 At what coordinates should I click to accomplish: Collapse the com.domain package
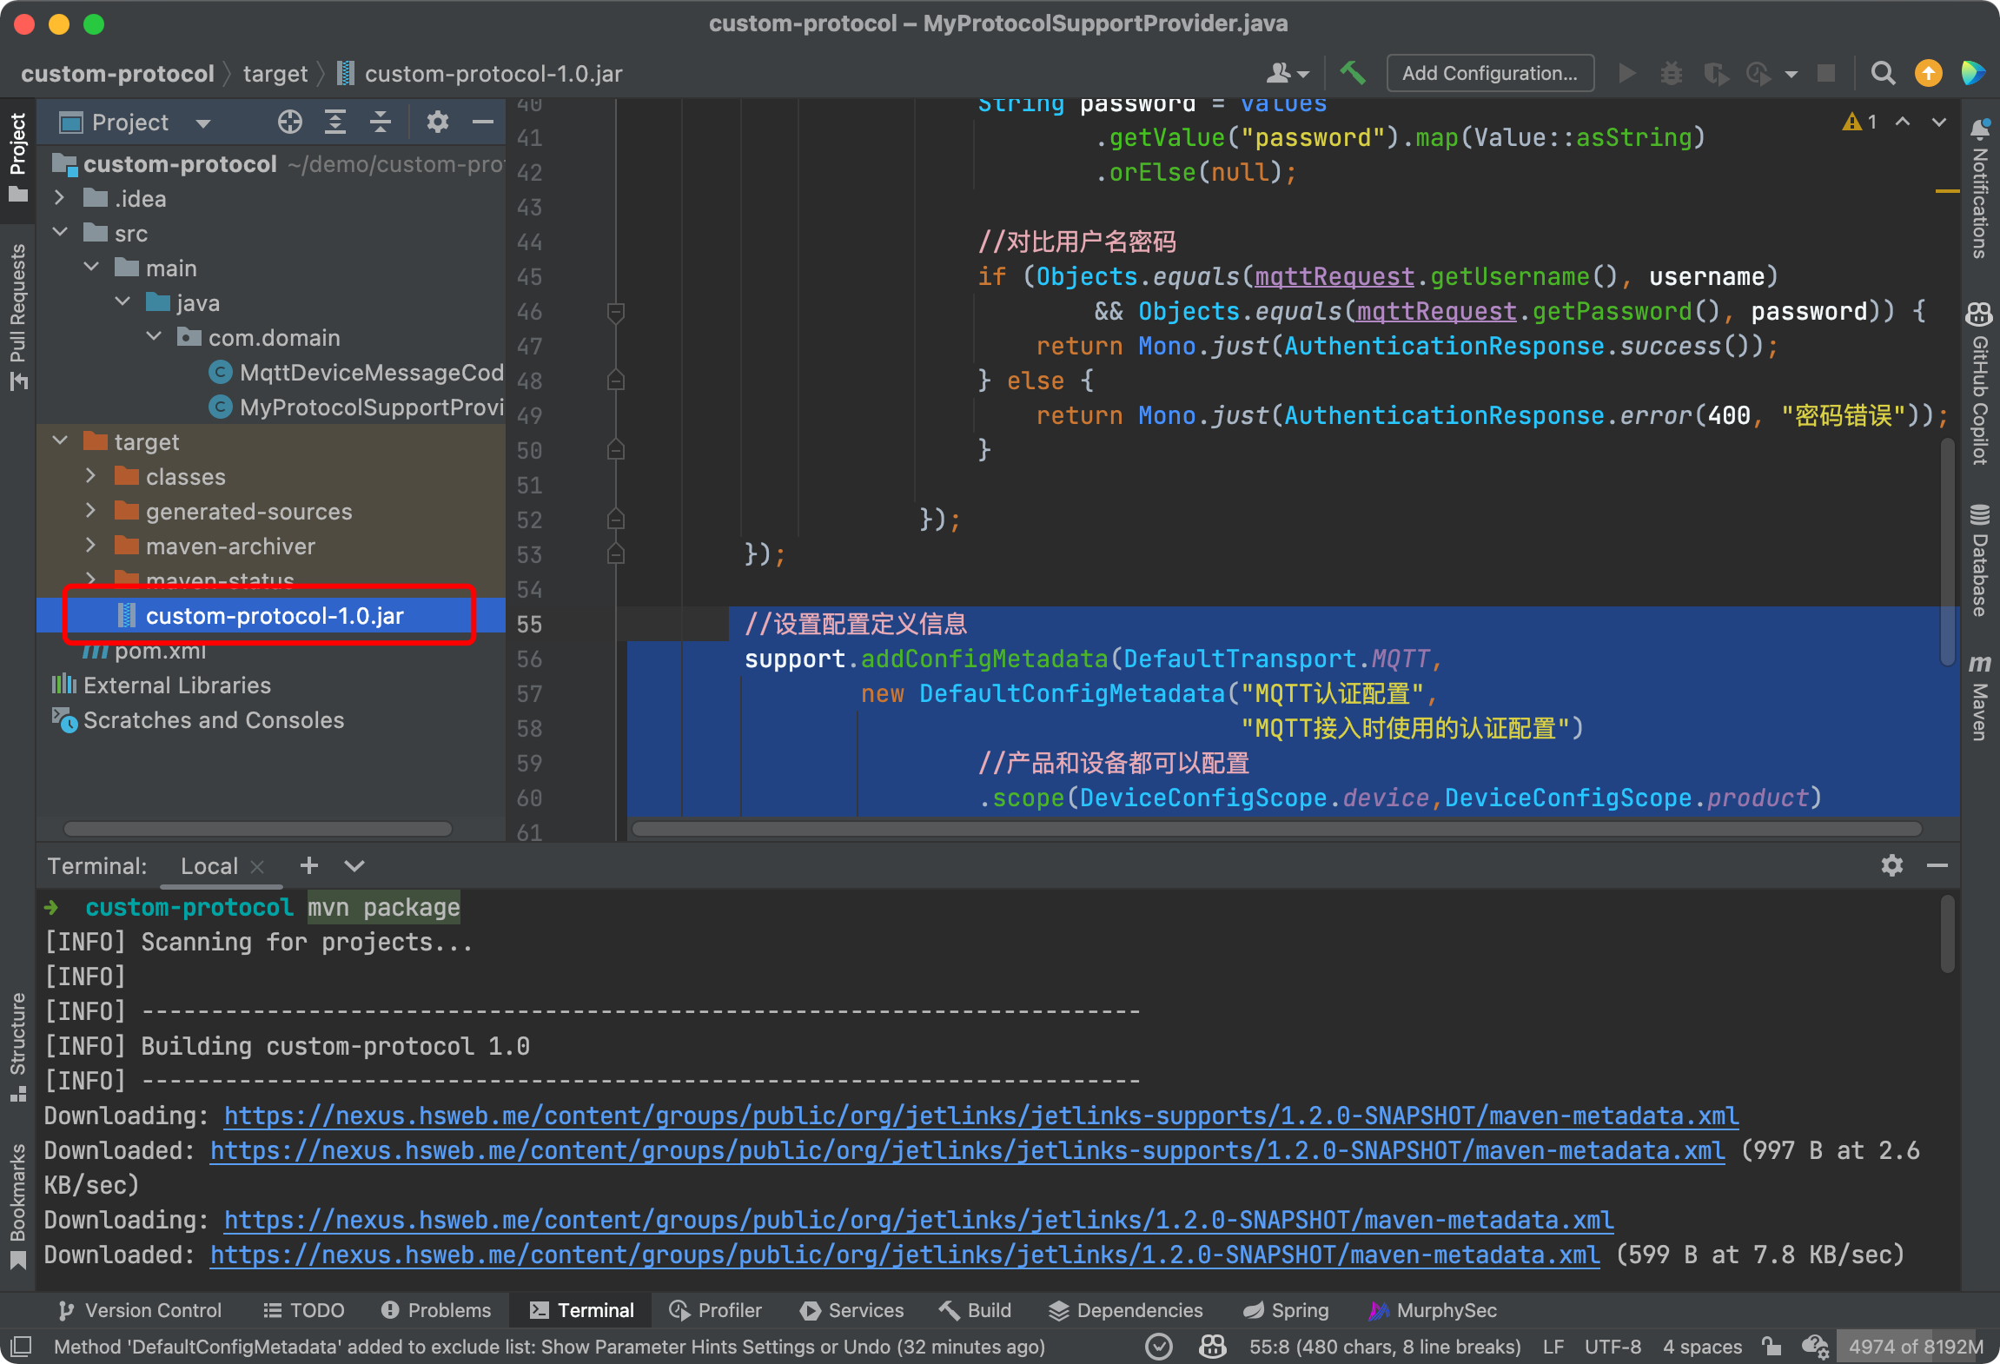(154, 337)
